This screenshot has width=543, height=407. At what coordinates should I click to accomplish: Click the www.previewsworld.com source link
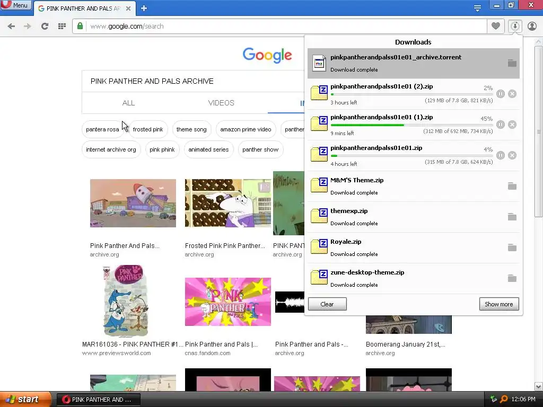pos(116,353)
